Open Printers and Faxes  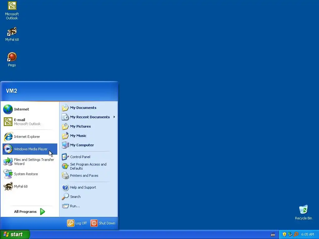(x=89, y=176)
